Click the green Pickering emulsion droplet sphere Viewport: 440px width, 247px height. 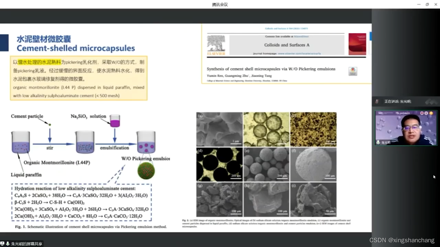click(x=146, y=171)
